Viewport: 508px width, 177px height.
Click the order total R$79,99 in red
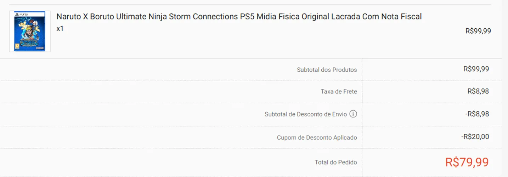pos(467,162)
